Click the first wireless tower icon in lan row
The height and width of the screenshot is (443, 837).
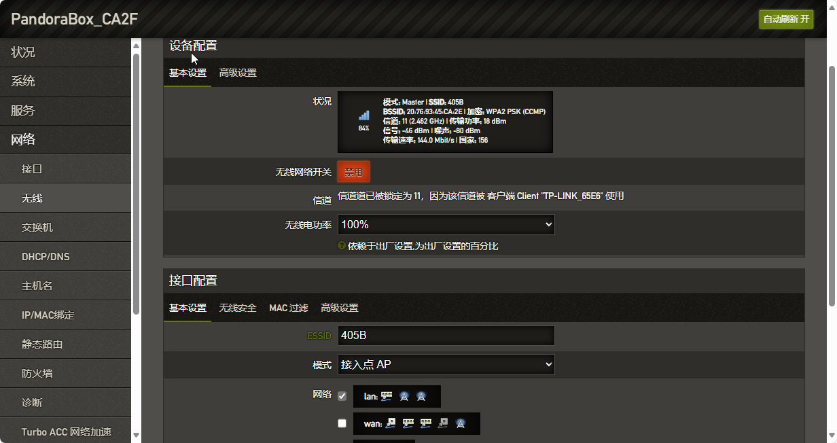404,396
